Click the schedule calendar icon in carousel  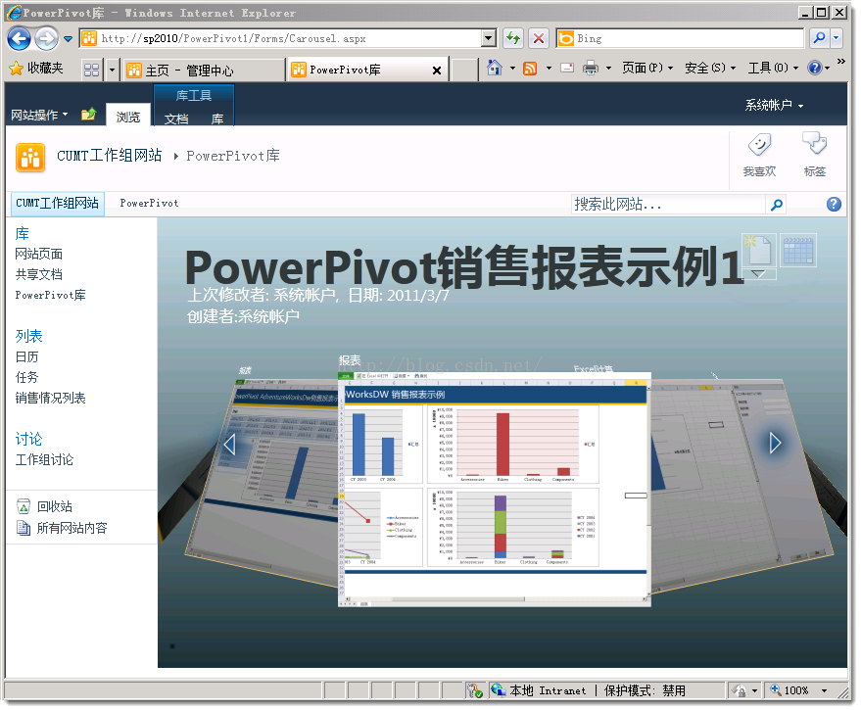798,251
